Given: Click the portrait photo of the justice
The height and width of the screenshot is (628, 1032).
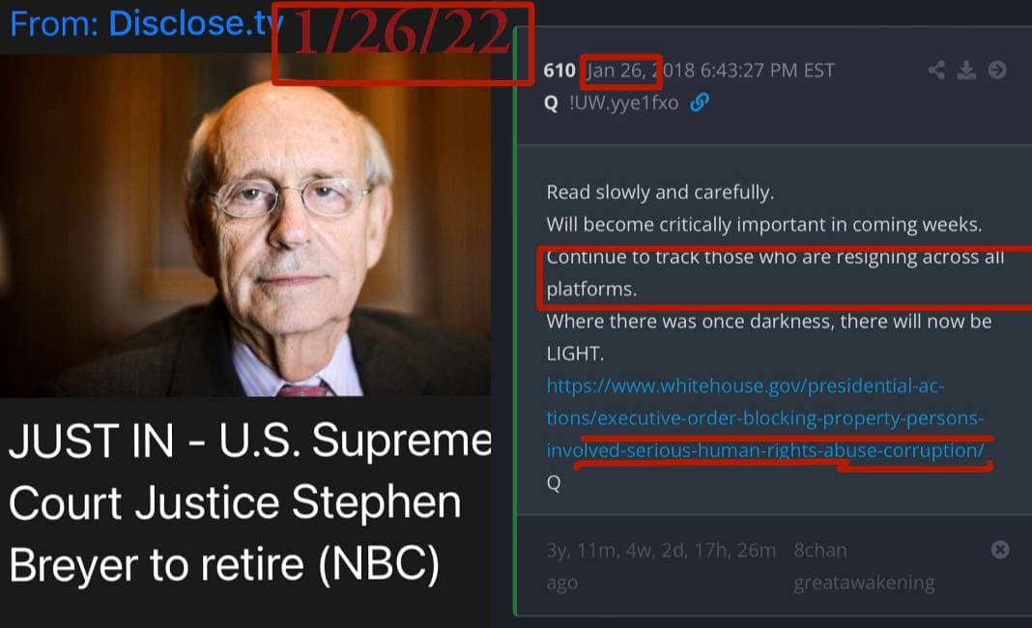Looking at the screenshot, I should point(244,226).
